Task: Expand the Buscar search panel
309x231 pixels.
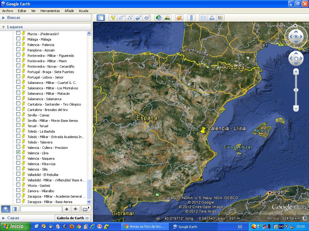Action: [13, 18]
